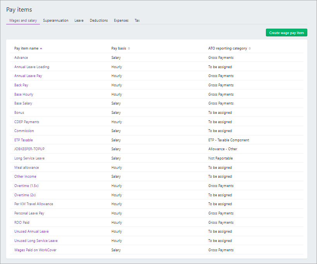Open the Back Pay link

click(21, 85)
